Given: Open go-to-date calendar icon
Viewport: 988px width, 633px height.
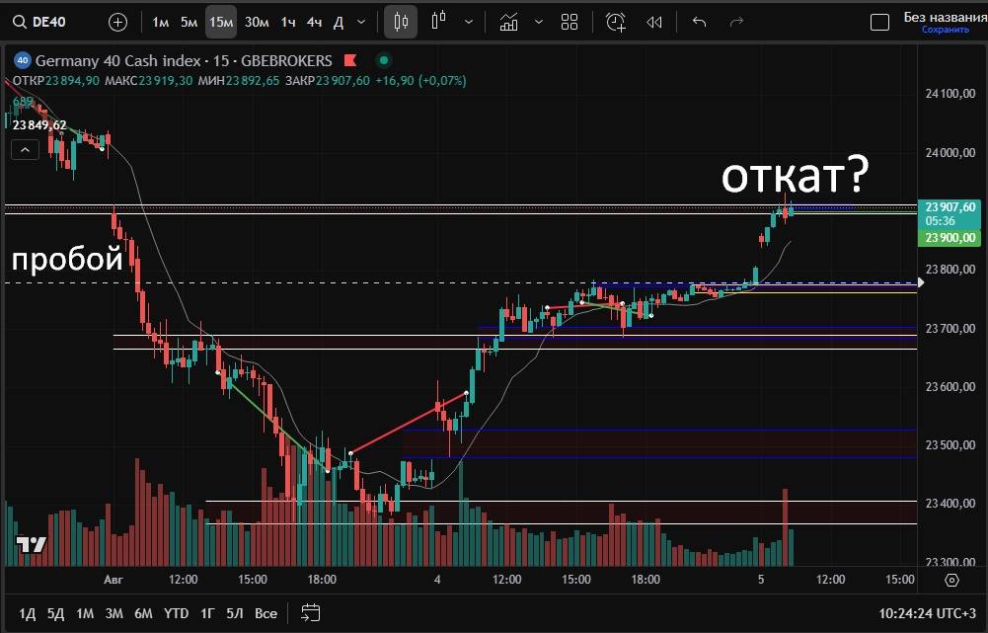Looking at the screenshot, I should [311, 613].
